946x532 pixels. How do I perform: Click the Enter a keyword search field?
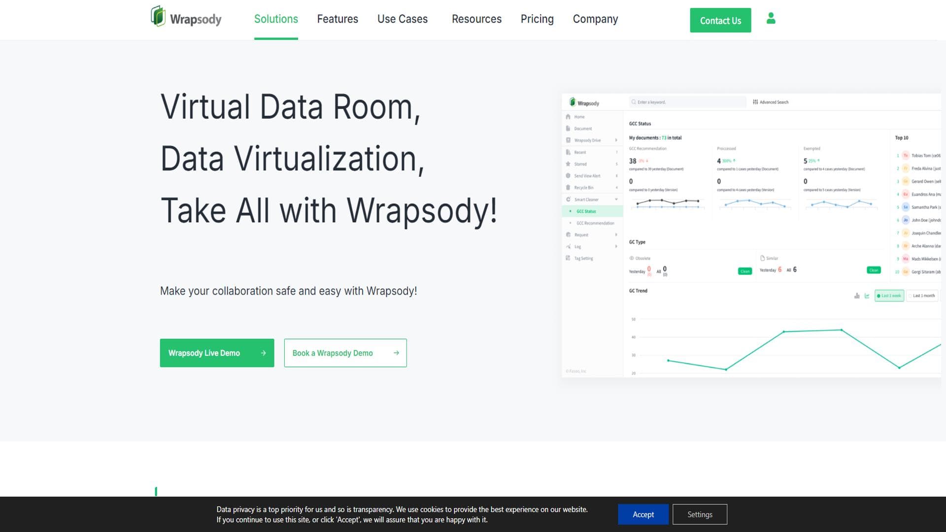point(687,102)
